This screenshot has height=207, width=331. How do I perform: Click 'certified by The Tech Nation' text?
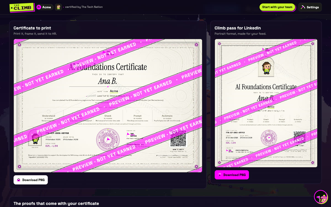84,7
